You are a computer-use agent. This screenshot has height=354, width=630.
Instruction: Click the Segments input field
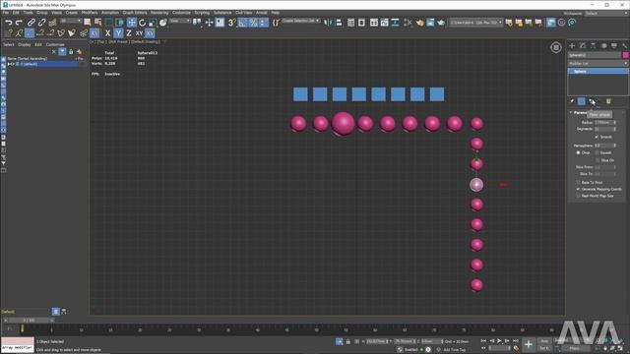[x=602, y=129]
